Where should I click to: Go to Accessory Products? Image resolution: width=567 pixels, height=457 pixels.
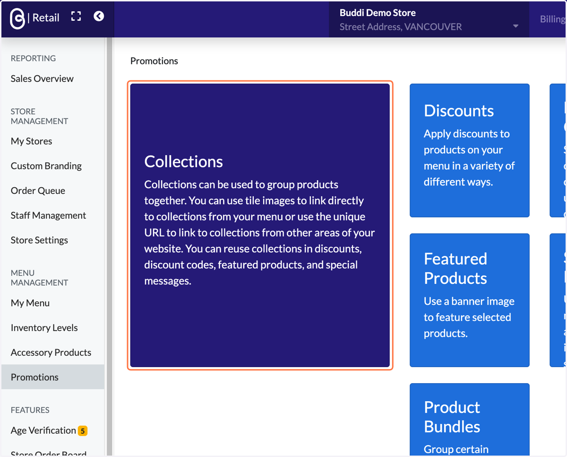(51, 352)
